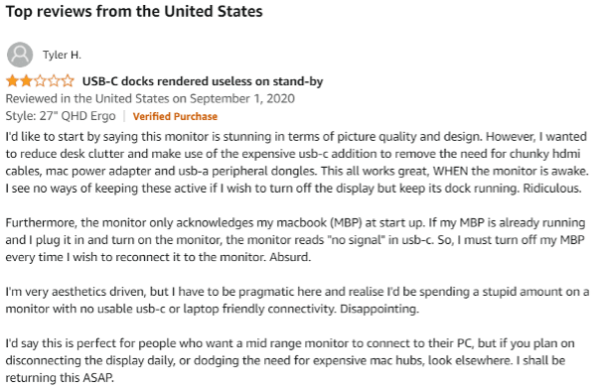The width and height of the screenshot is (600, 389).
Task: Click the orange Verified Purchase label
Action: (x=175, y=116)
